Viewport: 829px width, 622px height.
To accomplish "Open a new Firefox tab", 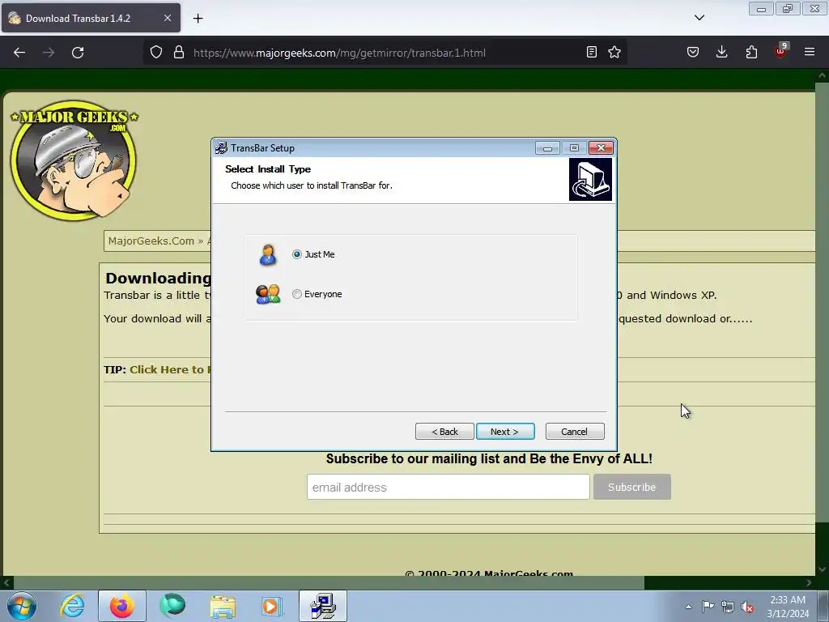I will point(198,19).
